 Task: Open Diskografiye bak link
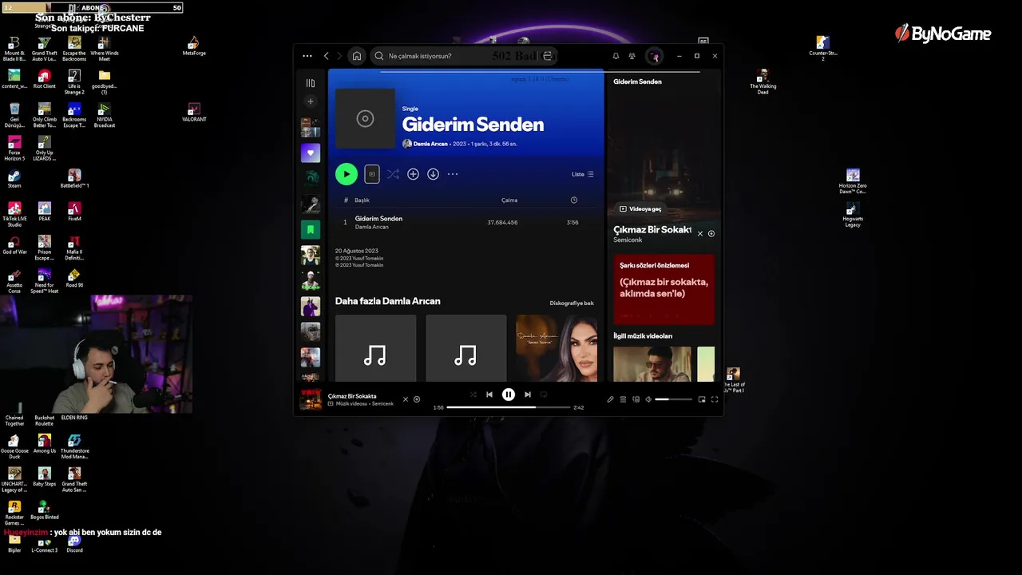(572, 303)
